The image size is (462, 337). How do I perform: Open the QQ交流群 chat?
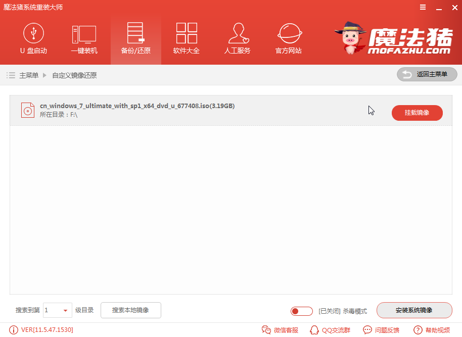point(330,329)
